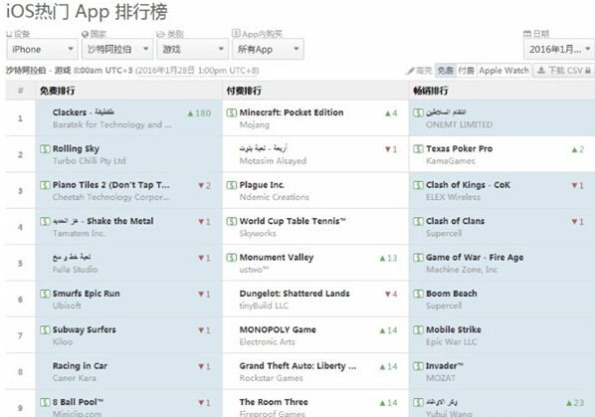The width and height of the screenshot is (595, 417).
Task: Toggle the 高亮 highlight option
Action: [419, 71]
